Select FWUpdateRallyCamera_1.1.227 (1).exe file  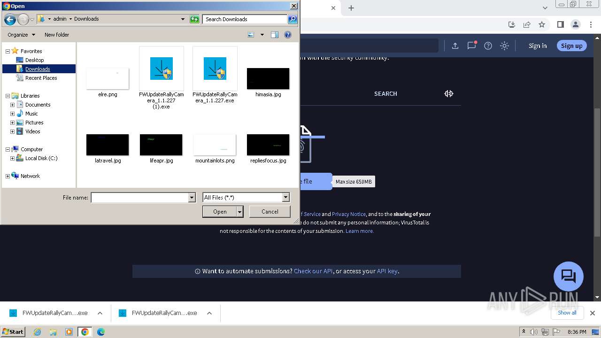[x=162, y=77]
